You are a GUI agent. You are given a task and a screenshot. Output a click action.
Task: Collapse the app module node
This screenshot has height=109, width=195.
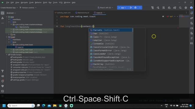tap(7, 17)
